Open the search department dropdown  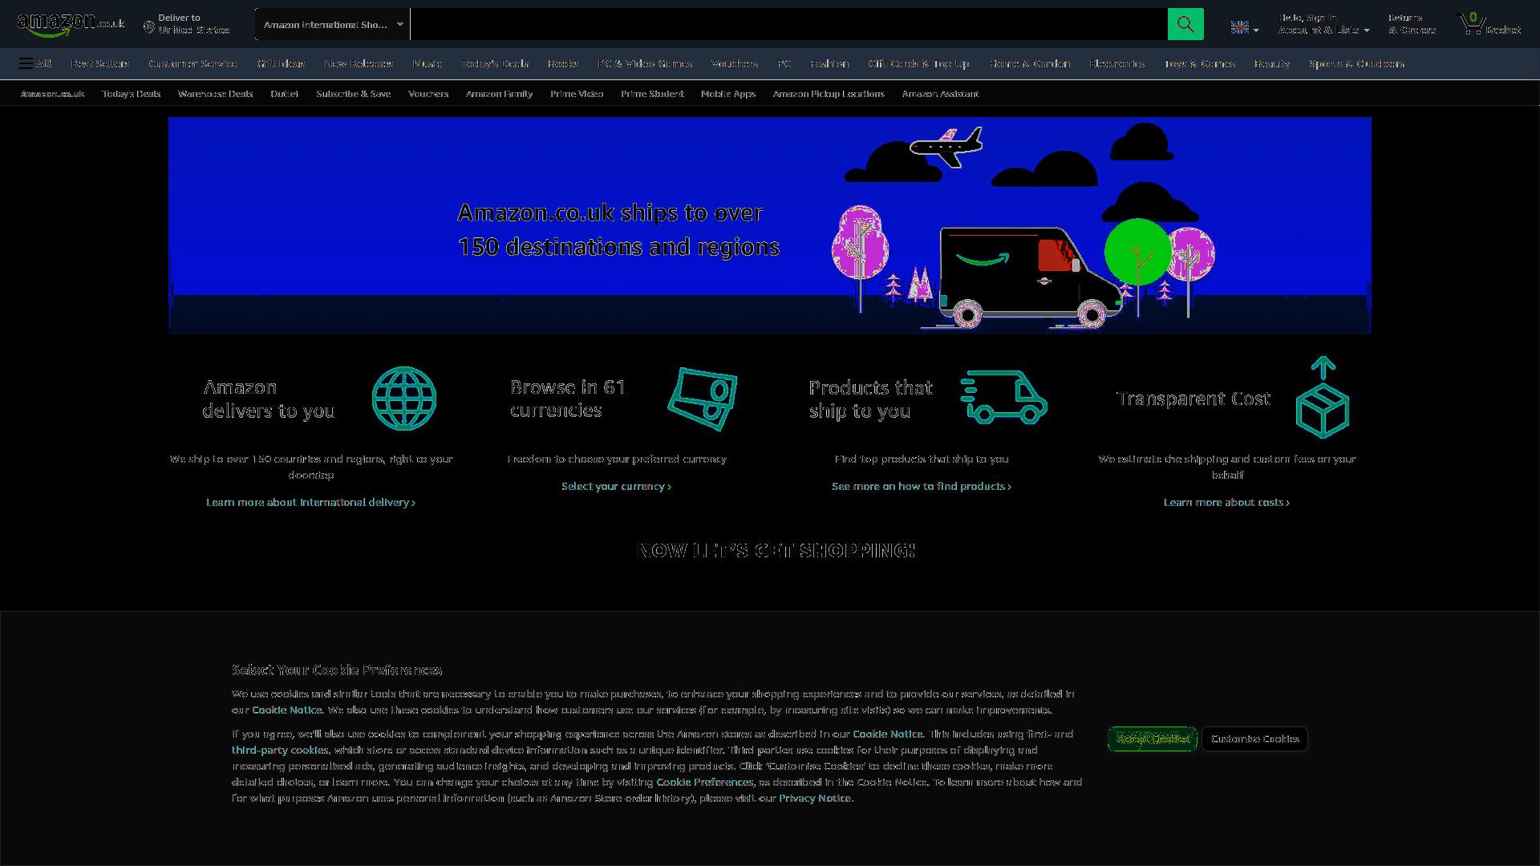click(333, 24)
